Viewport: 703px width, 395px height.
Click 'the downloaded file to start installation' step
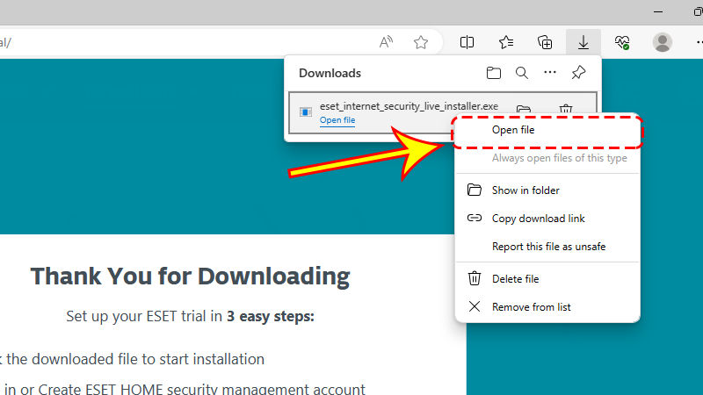(135, 359)
